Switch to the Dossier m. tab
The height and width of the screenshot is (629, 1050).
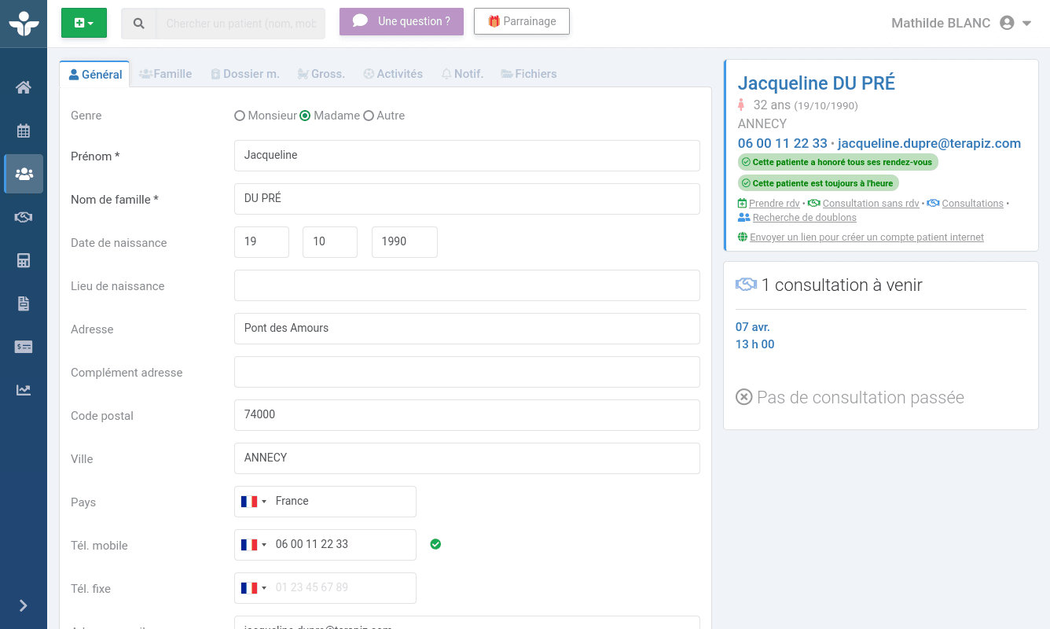[x=245, y=74]
